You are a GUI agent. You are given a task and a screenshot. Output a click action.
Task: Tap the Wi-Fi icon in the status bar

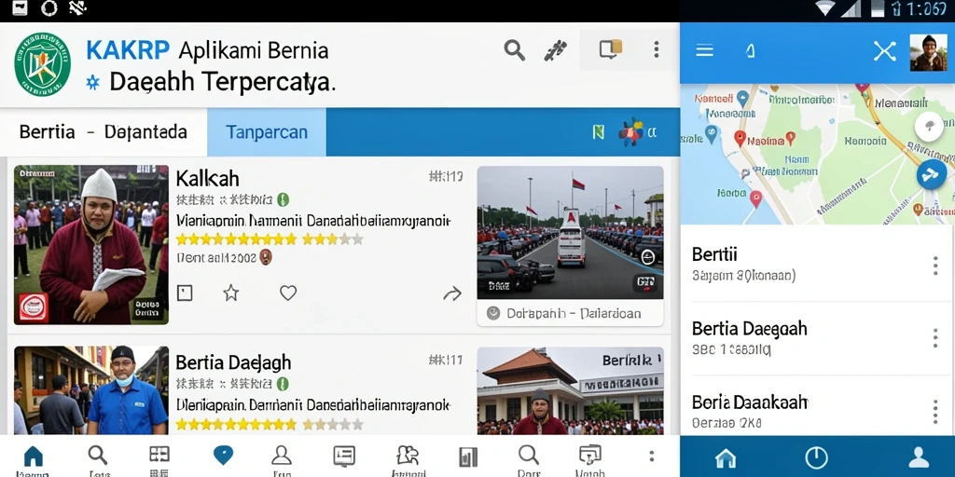point(825,8)
